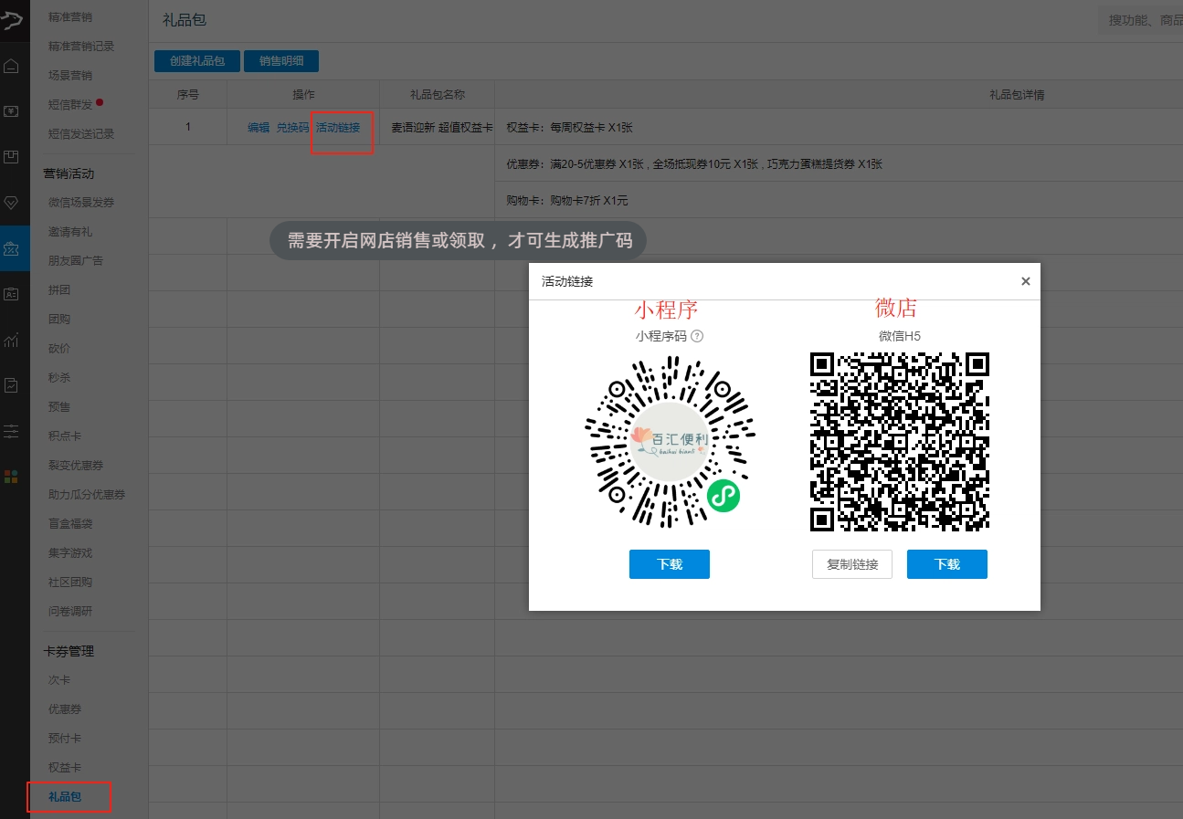Click the 优惠券：满20-5优惠券 detail row
1183x819 pixels.
(694, 164)
